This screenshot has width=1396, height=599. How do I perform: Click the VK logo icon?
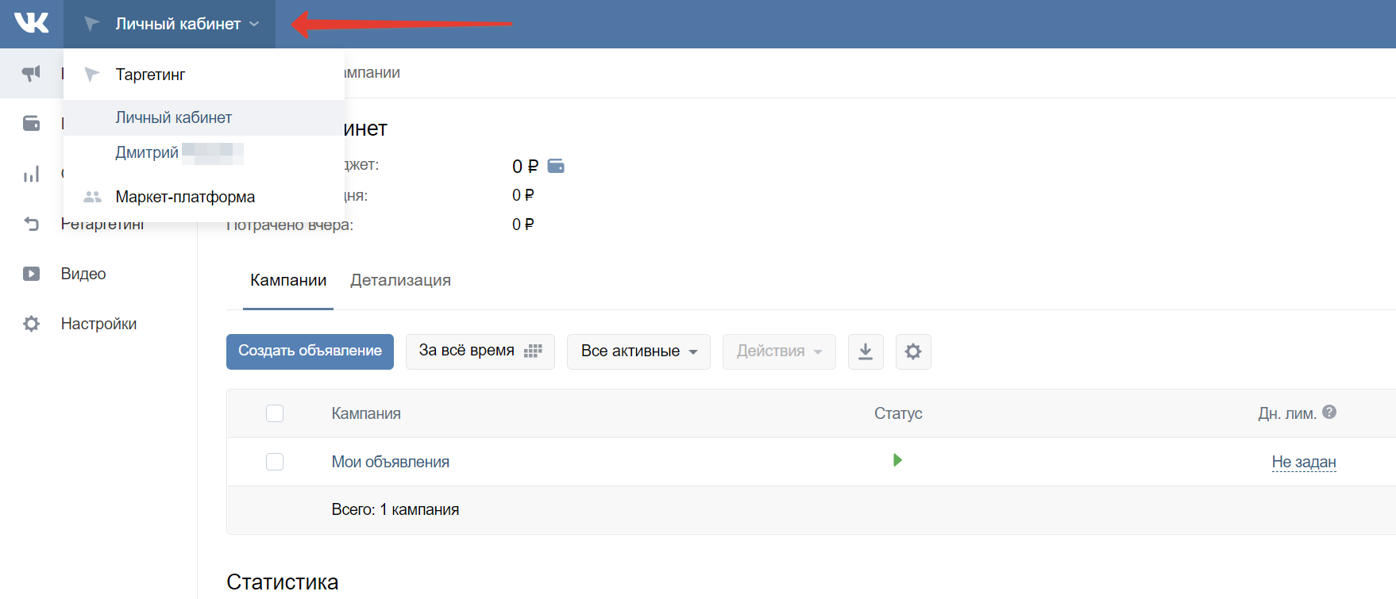coord(32,23)
